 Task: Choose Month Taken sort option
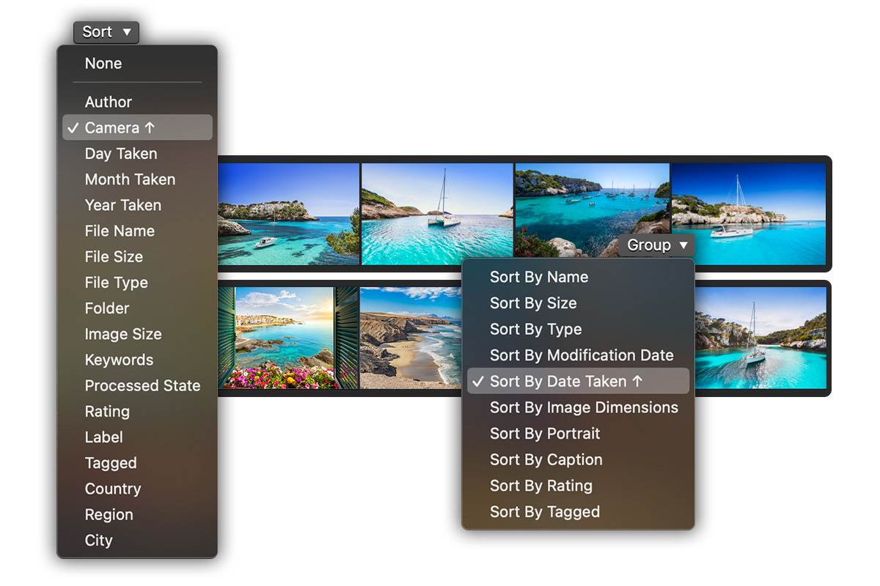(x=137, y=179)
